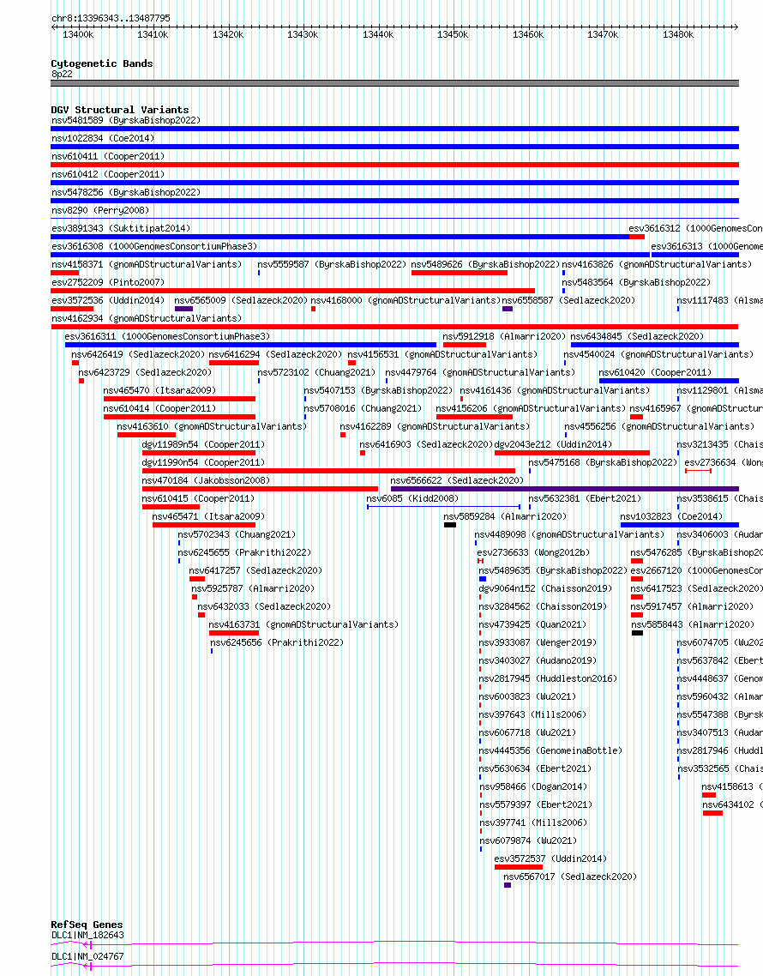Image resolution: width=763 pixels, height=976 pixels.
Task: Click dgv9064n152 (Chaisson2019) label
Action: click(x=545, y=589)
